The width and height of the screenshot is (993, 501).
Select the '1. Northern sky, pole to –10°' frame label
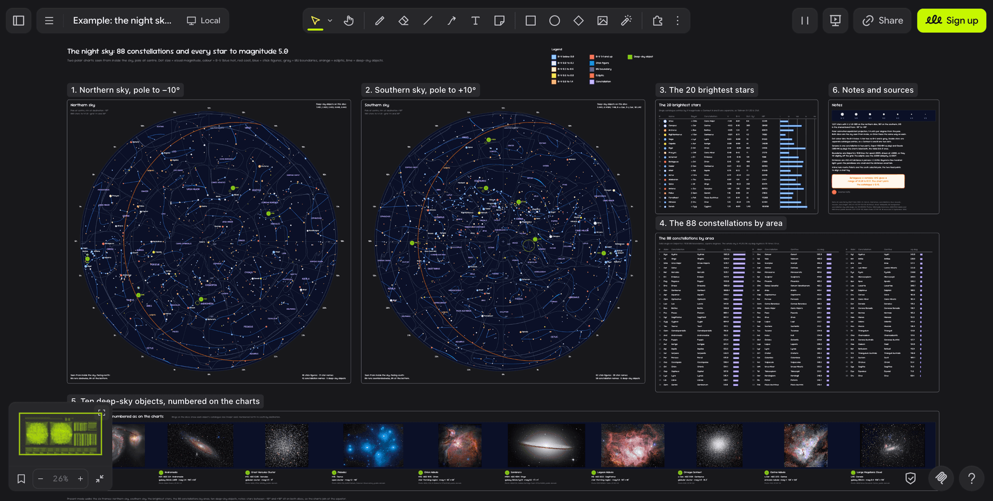[x=126, y=90]
